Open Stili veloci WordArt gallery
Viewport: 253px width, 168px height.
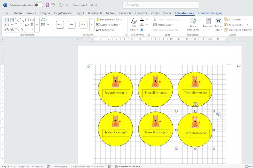(134, 25)
